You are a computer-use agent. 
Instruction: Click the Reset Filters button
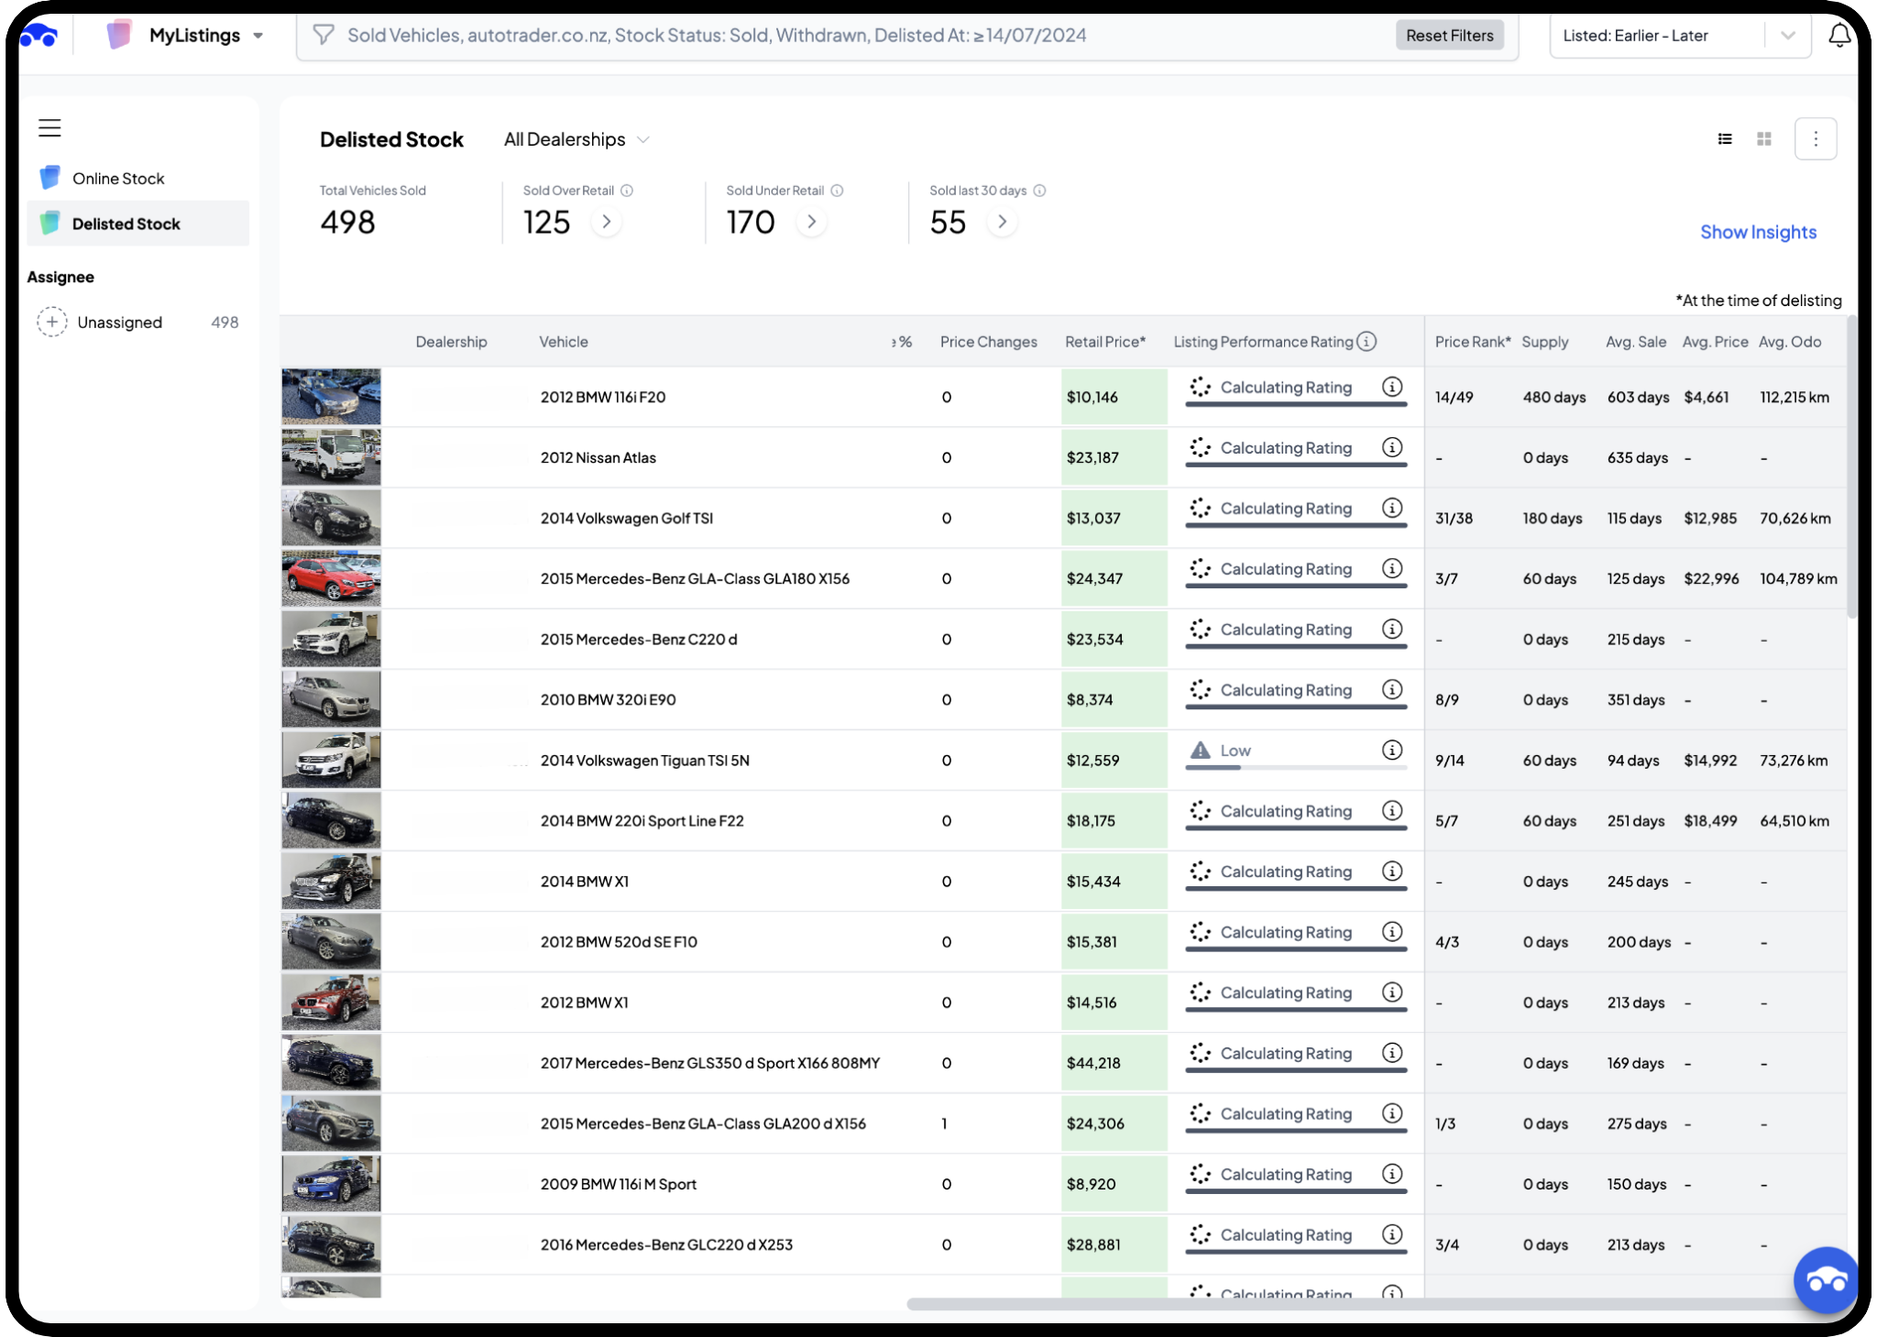[x=1449, y=36]
